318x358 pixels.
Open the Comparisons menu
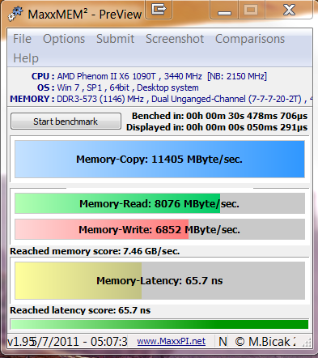250,39
